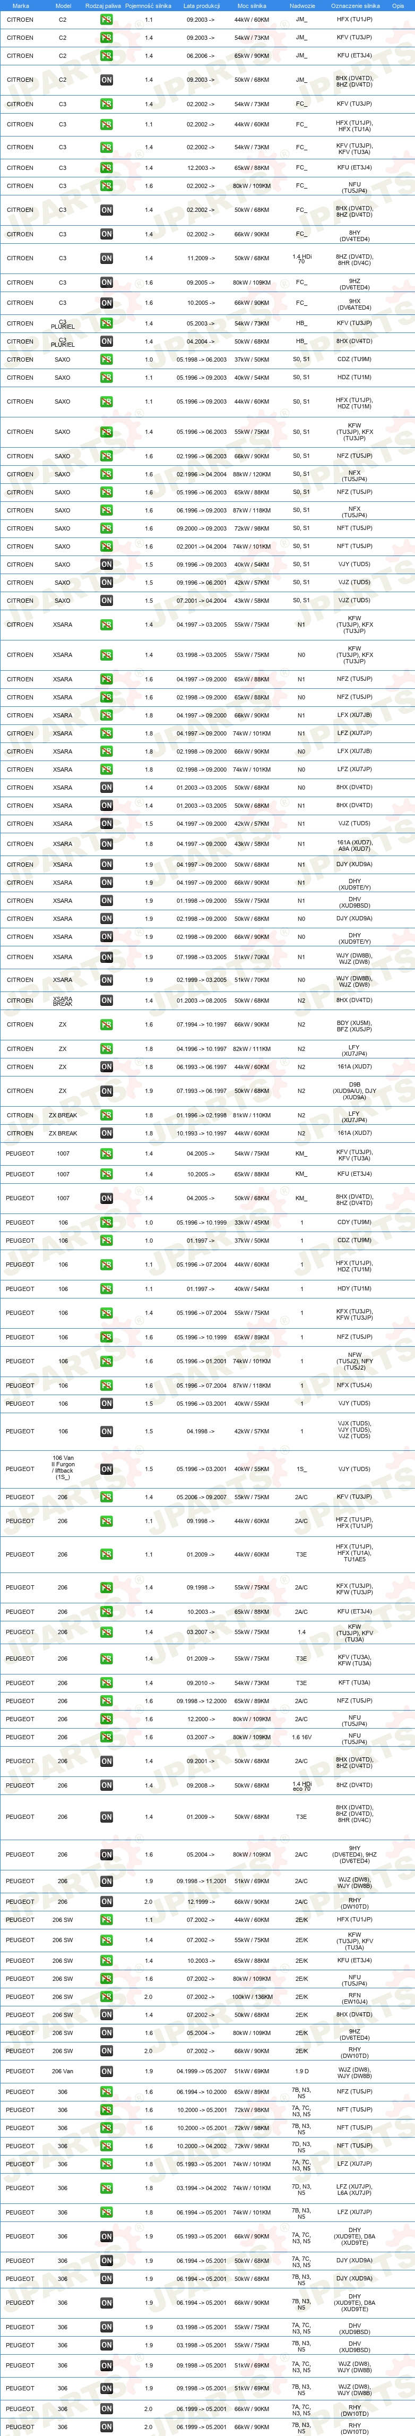Click the Lata produkcji column header

pyautogui.click(x=201, y=6)
